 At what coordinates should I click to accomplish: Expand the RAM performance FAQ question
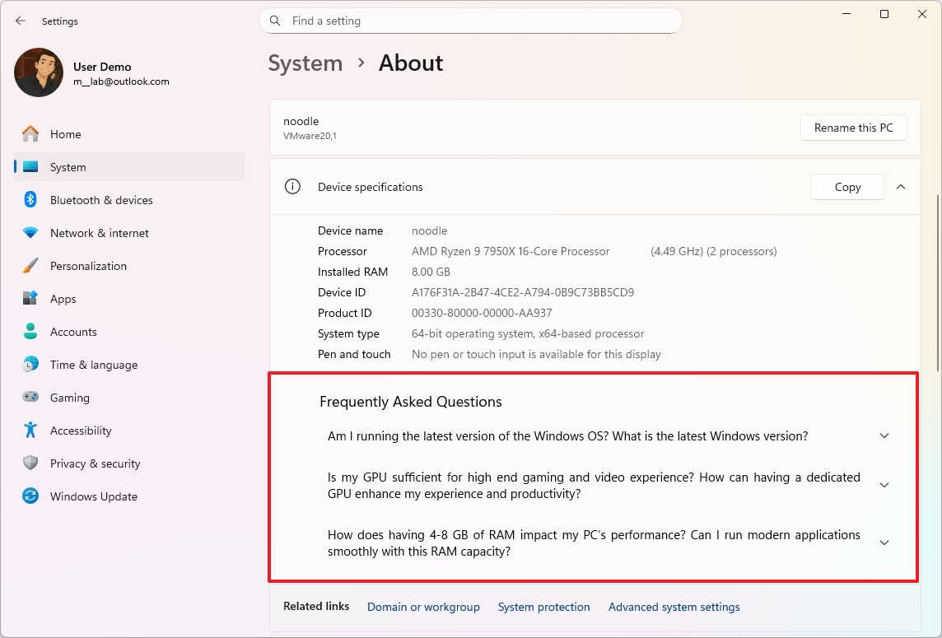coord(884,543)
